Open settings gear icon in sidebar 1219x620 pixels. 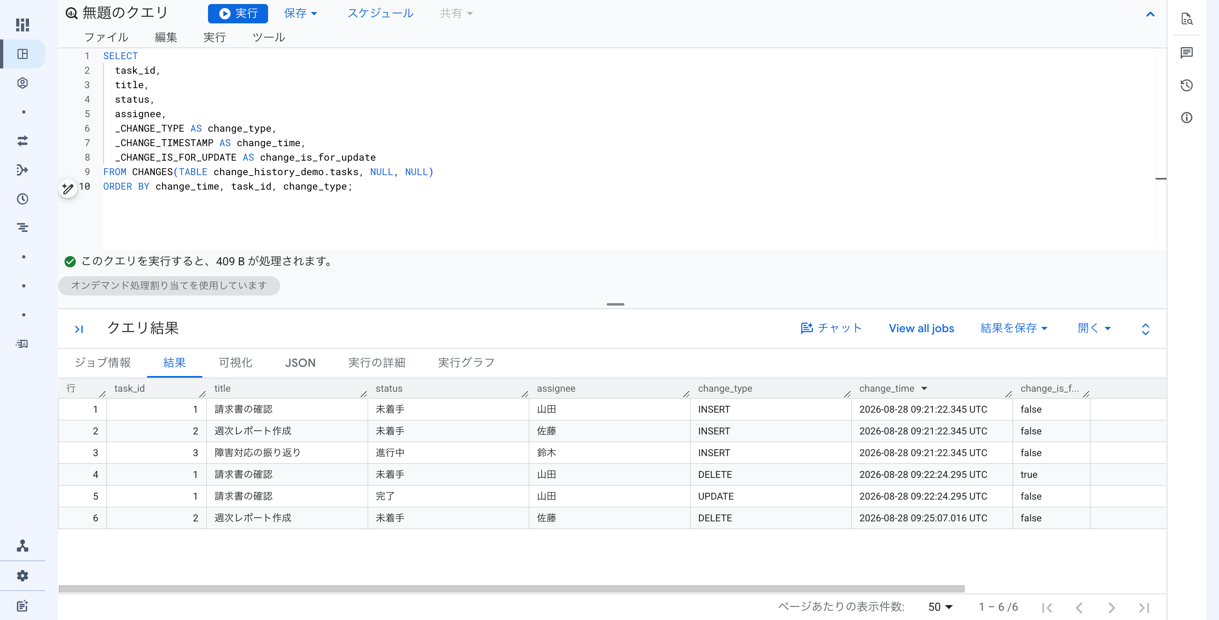22,576
